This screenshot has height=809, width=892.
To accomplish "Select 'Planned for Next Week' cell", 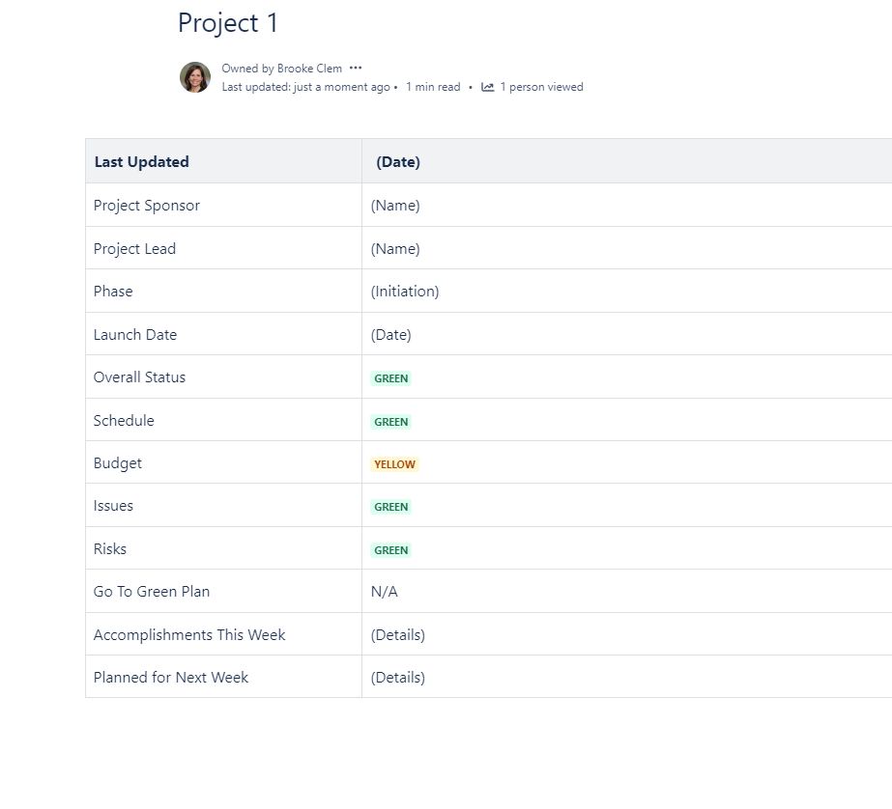I will click(223, 677).
